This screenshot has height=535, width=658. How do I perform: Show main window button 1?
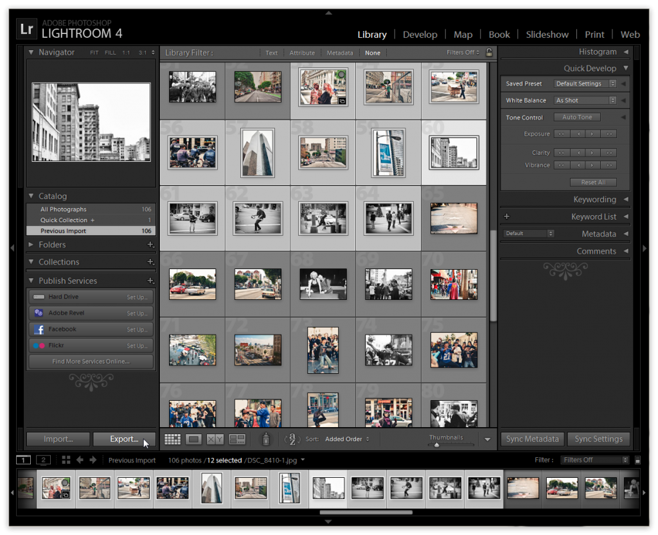click(x=23, y=460)
